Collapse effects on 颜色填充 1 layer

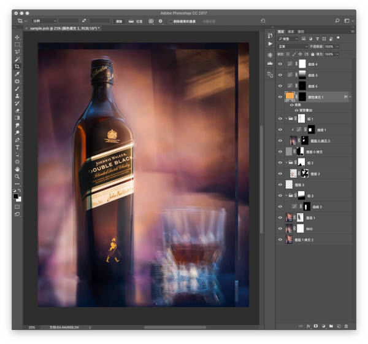click(350, 97)
